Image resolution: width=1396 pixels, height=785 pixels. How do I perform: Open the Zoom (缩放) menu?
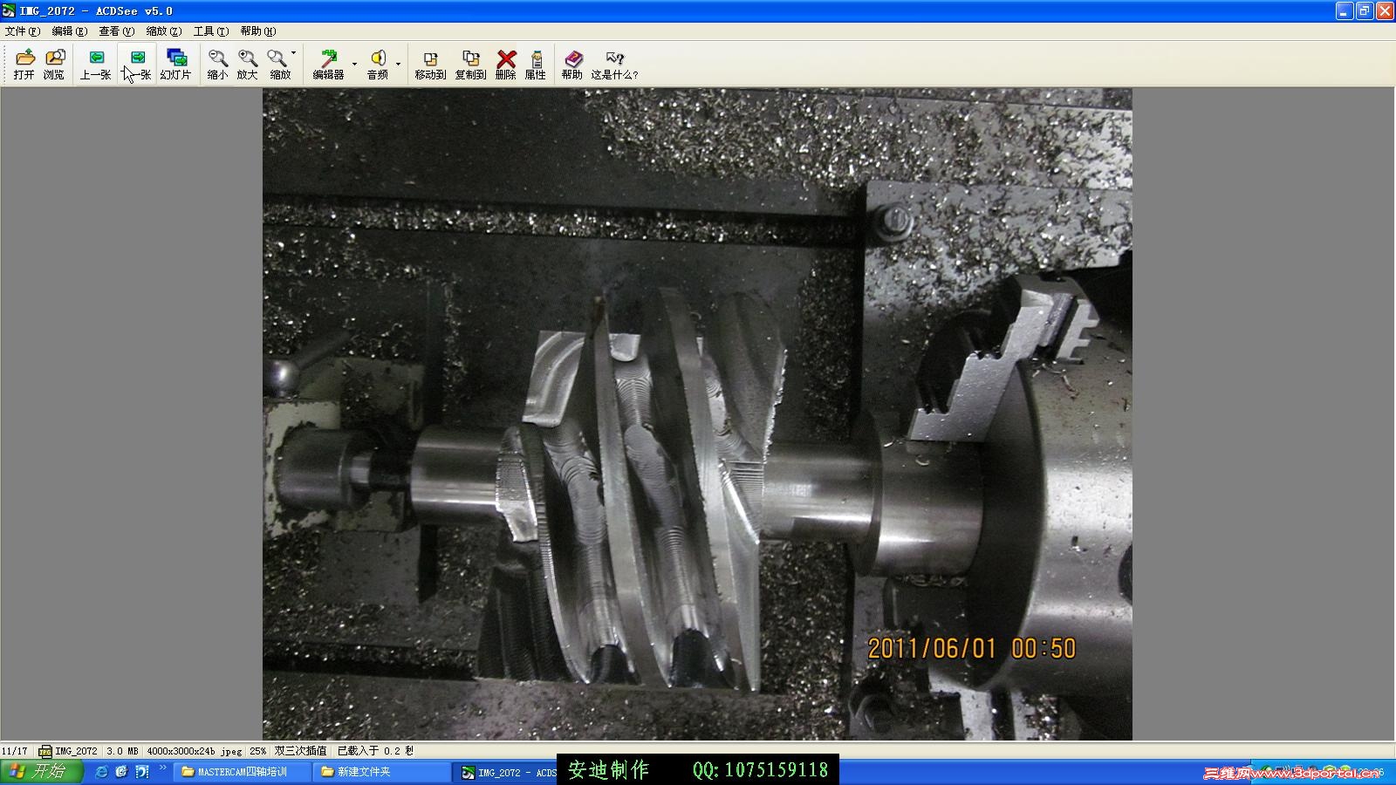(x=163, y=31)
